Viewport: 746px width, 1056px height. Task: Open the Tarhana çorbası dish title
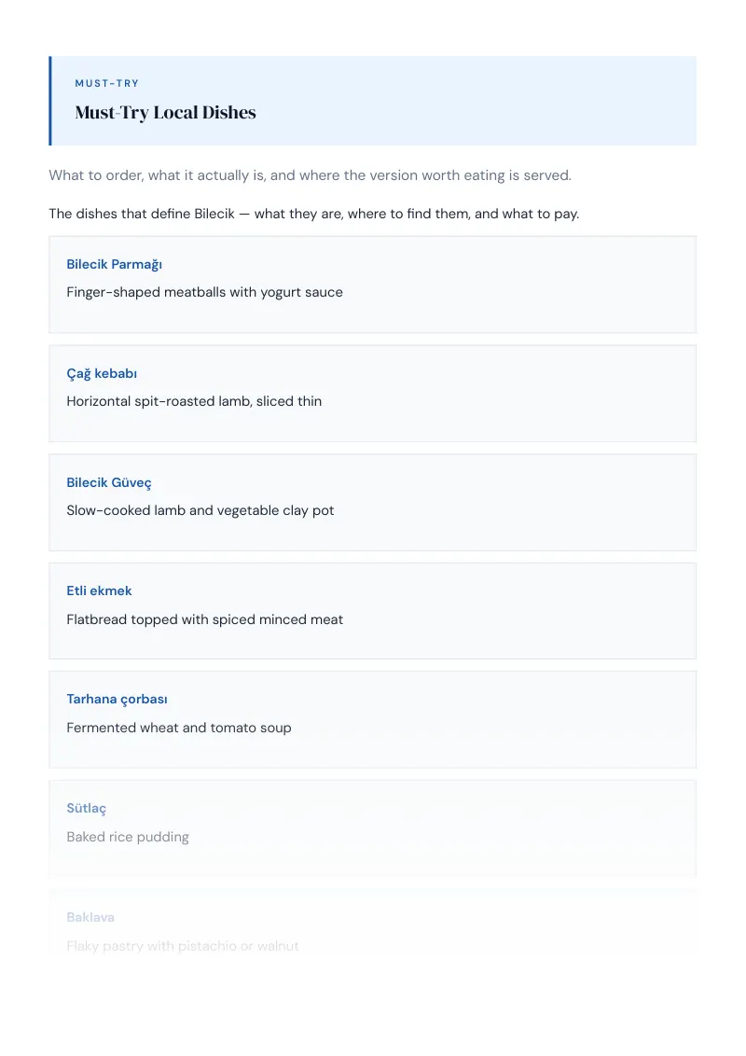click(x=117, y=699)
